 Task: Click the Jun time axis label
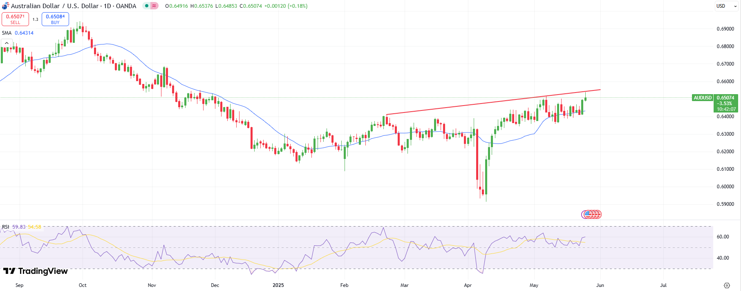pos(600,285)
